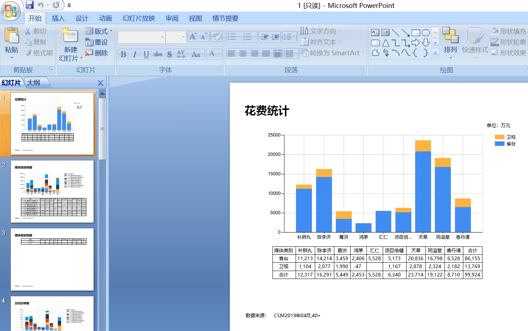Open the 幻灯片放映 (Slide Show) tab
The width and height of the screenshot is (528, 331).
pos(139,18)
